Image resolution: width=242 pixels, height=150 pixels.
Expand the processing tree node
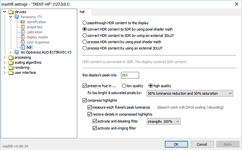(x=5, y=58)
